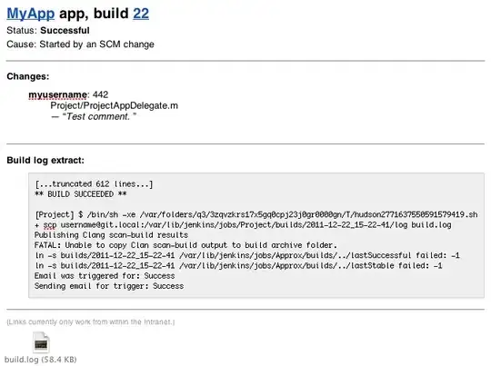Click the myusername committer name
491x366 pixels.
[x=58, y=94]
